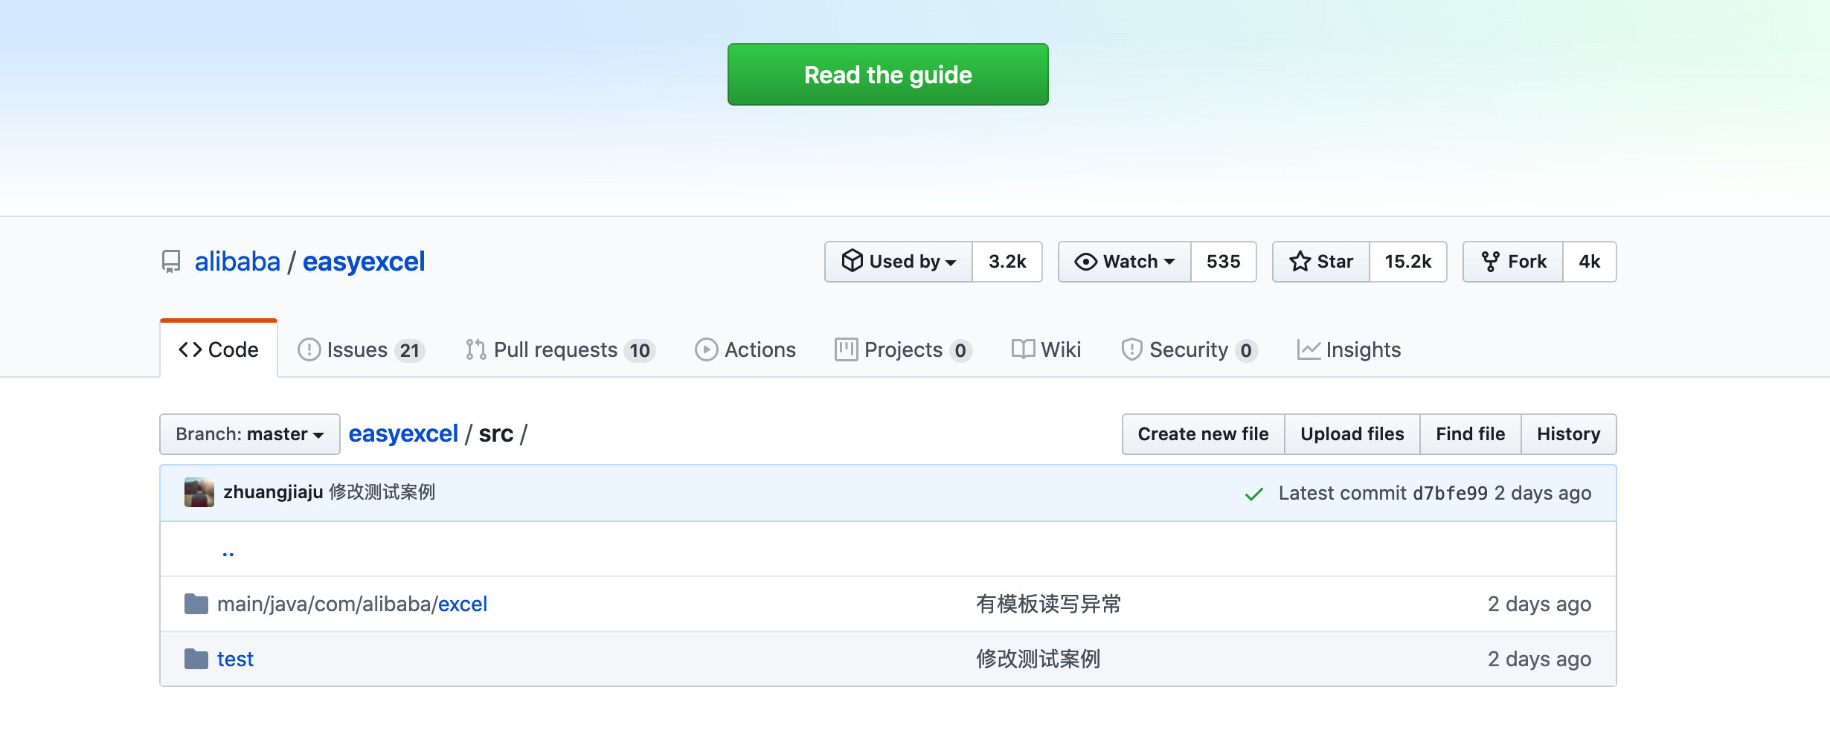This screenshot has width=1830, height=748.
Task: Open the test folder icon
Action: (x=196, y=659)
